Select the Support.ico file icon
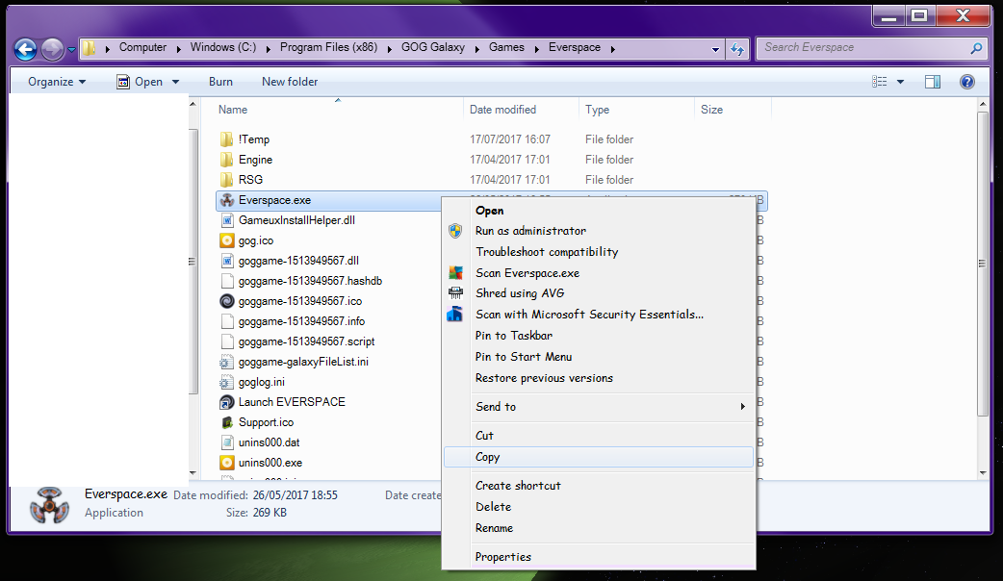This screenshot has width=1003, height=581. click(x=226, y=422)
